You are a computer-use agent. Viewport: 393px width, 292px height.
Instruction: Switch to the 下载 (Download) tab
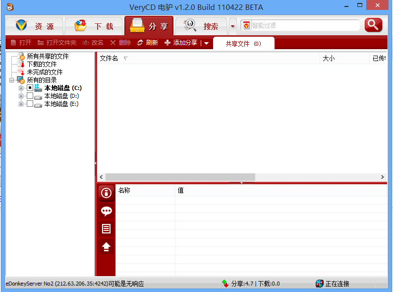(x=94, y=26)
